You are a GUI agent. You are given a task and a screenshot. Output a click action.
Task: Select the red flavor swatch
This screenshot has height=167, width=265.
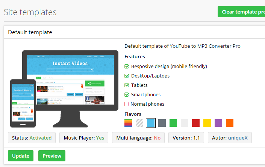tap(196, 123)
